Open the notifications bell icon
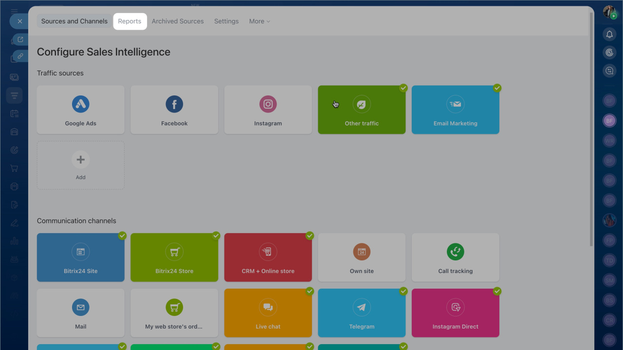The image size is (623, 350). (x=609, y=34)
